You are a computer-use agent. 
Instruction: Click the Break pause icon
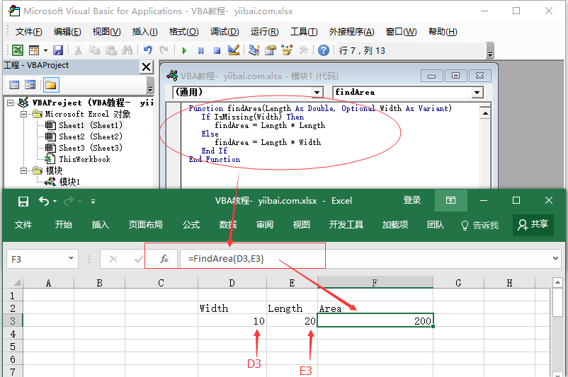[x=200, y=50]
